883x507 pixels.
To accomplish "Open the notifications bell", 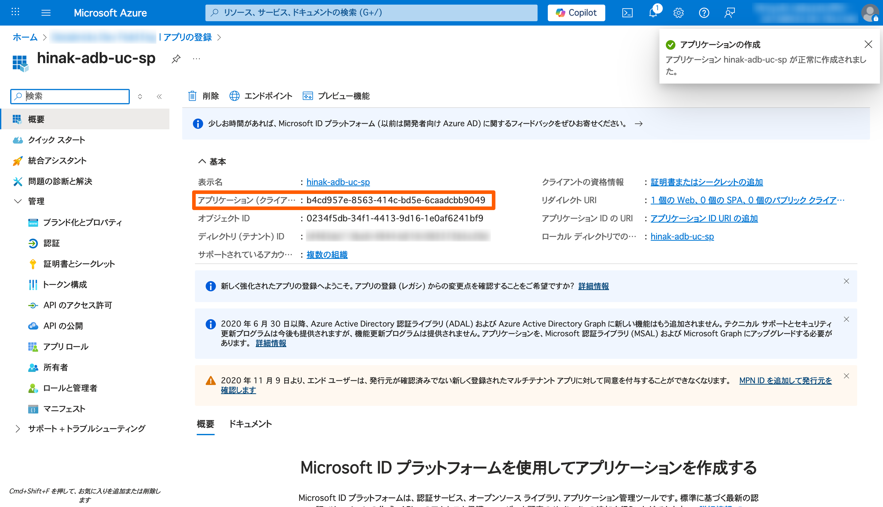I will (653, 13).
